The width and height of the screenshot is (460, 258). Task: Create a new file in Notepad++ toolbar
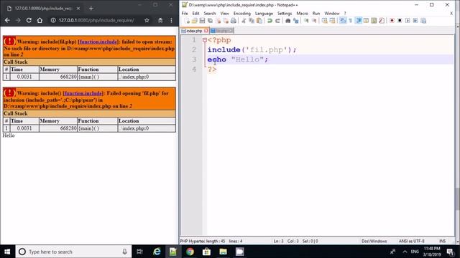click(x=187, y=21)
